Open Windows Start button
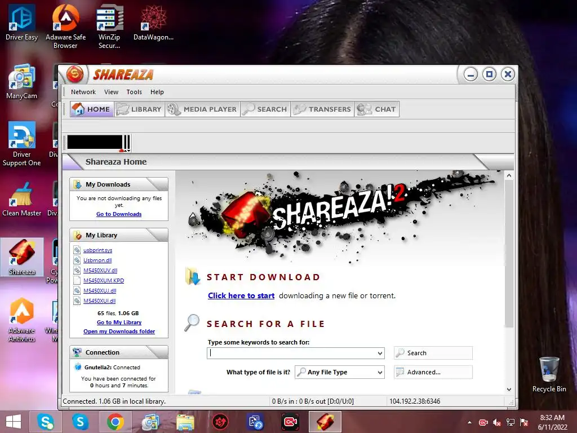Image resolution: width=577 pixels, height=433 pixels. (x=14, y=422)
